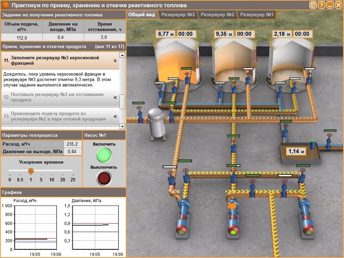The image size is (344, 258).
Task: Switch to the Резервуар №1 tab
Action: coord(257,15)
